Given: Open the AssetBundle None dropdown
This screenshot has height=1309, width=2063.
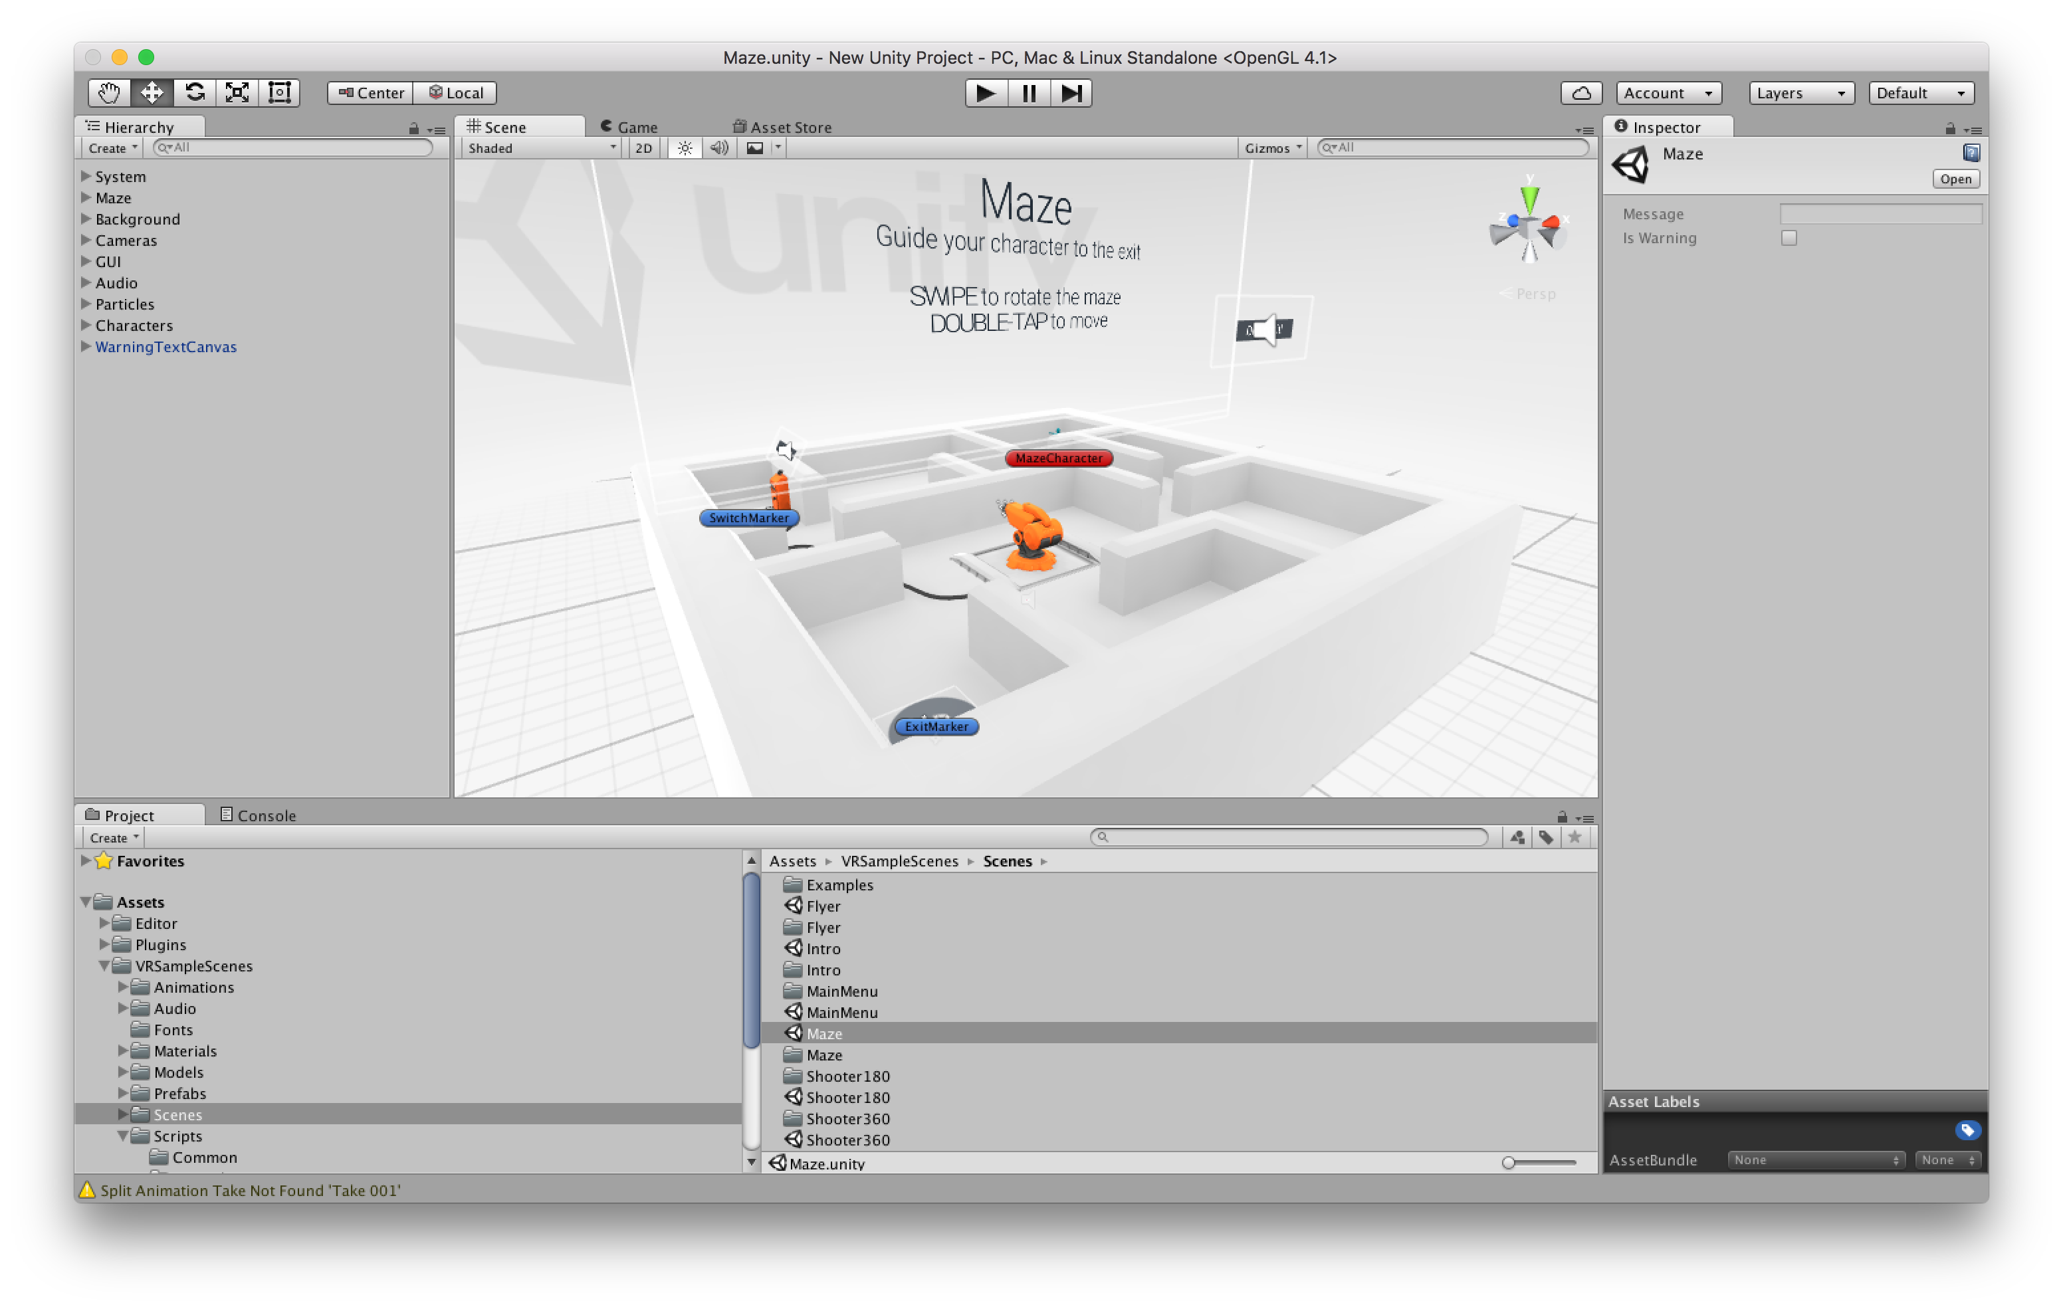Looking at the screenshot, I should coord(1815,1159).
